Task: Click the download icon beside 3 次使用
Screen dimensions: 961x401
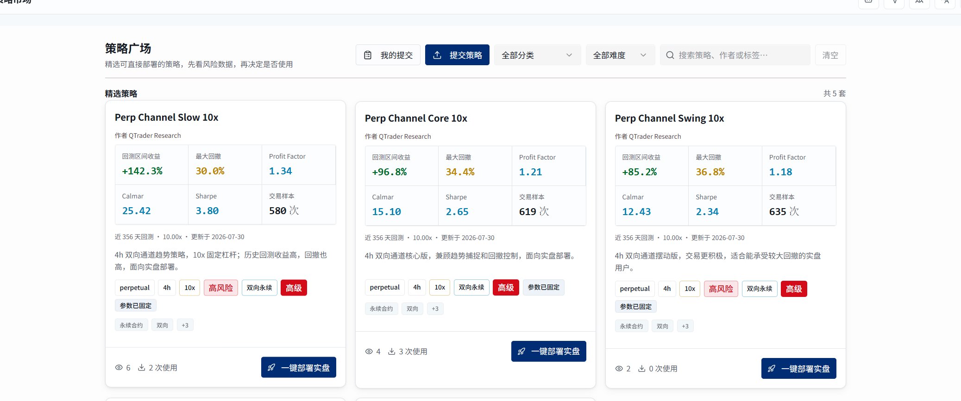Action: tap(392, 352)
